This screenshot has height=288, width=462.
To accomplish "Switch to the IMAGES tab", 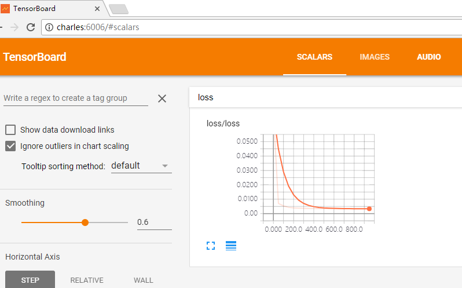I will pyautogui.click(x=375, y=57).
